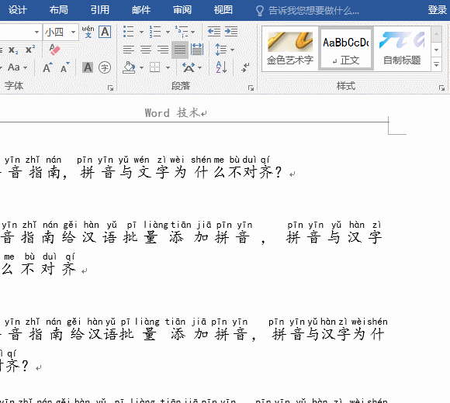Apply superscript formatting
This screenshot has width=450, height=403.
tap(29, 50)
